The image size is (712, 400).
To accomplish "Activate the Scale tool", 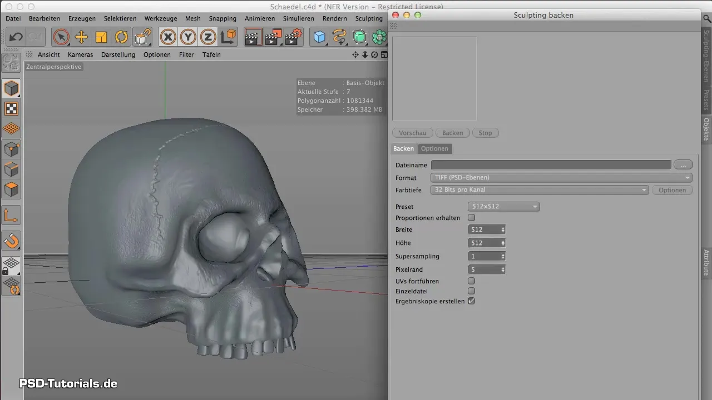I will (101, 37).
